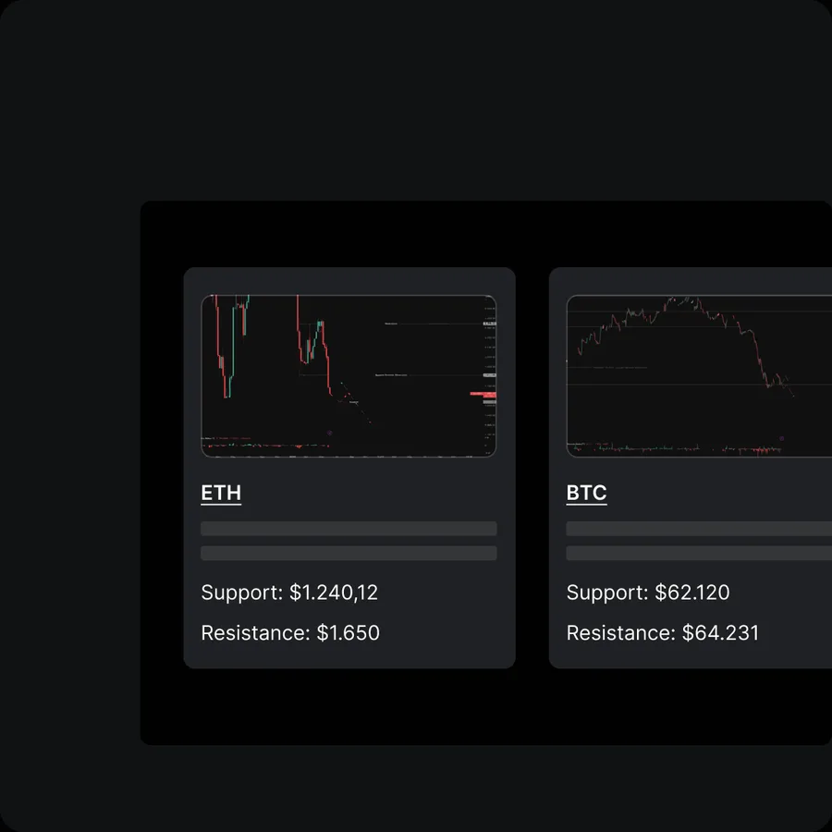Viewport: 832px width, 832px height.
Task: Open the BTC price chart thumbnail
Action: (700, 375)
